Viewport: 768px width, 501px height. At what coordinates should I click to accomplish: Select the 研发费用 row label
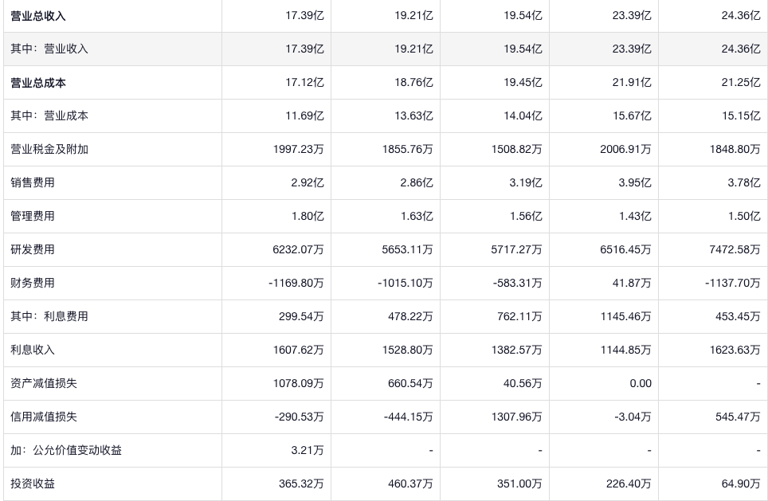pos(33,250)
